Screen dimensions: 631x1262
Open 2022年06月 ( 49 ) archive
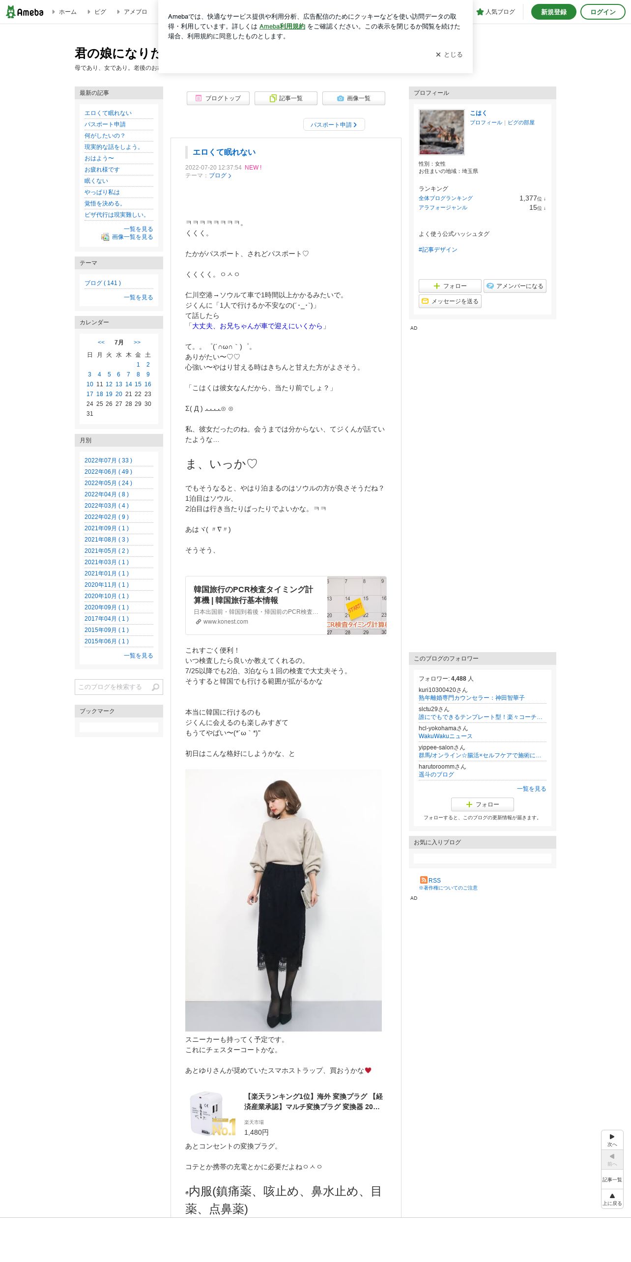[x=109, y=472]
